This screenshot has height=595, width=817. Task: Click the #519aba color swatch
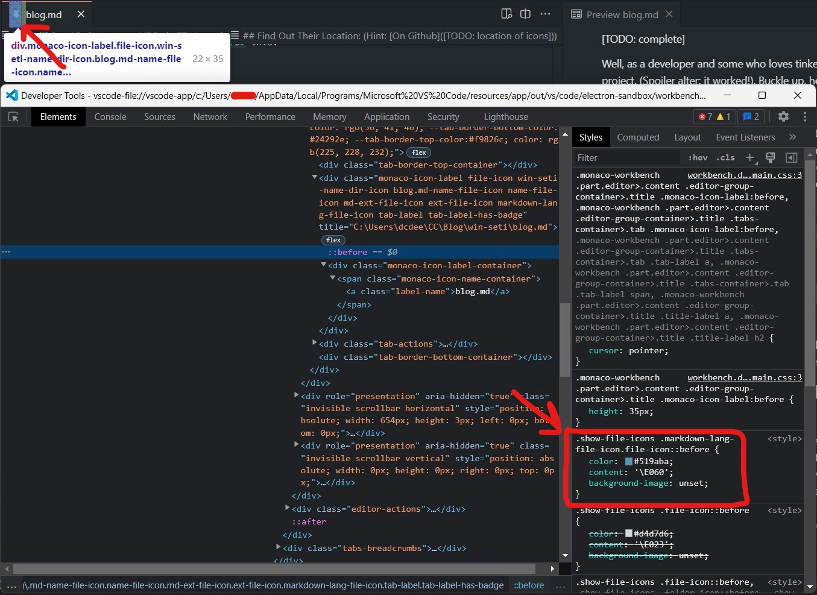[629, 461]
